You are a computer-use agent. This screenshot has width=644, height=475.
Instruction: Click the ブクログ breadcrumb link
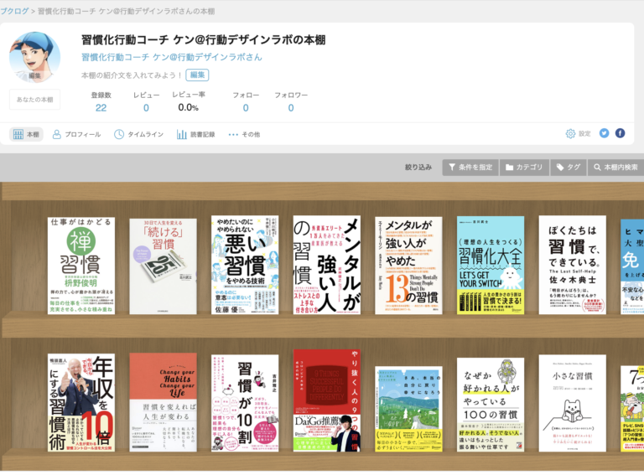point(14,11)
